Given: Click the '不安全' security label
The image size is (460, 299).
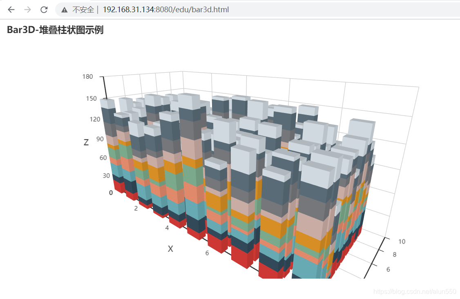Looking at the screenshot, I should (83, 10).
